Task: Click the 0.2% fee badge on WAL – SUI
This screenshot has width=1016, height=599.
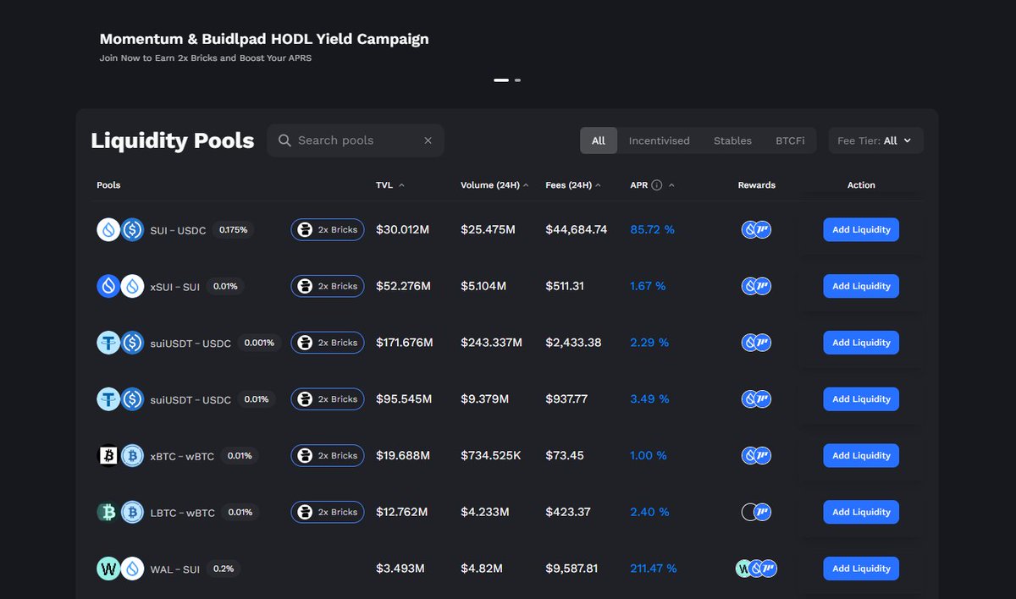Action: (224, 569)
